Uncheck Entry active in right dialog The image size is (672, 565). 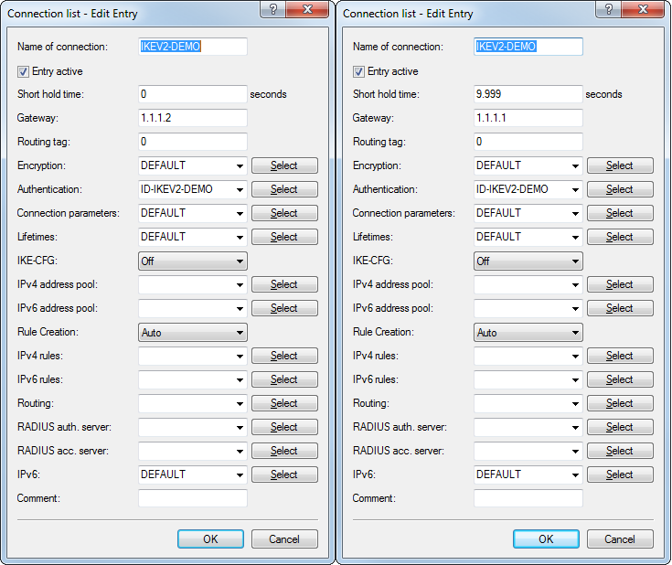pos(358,70)
